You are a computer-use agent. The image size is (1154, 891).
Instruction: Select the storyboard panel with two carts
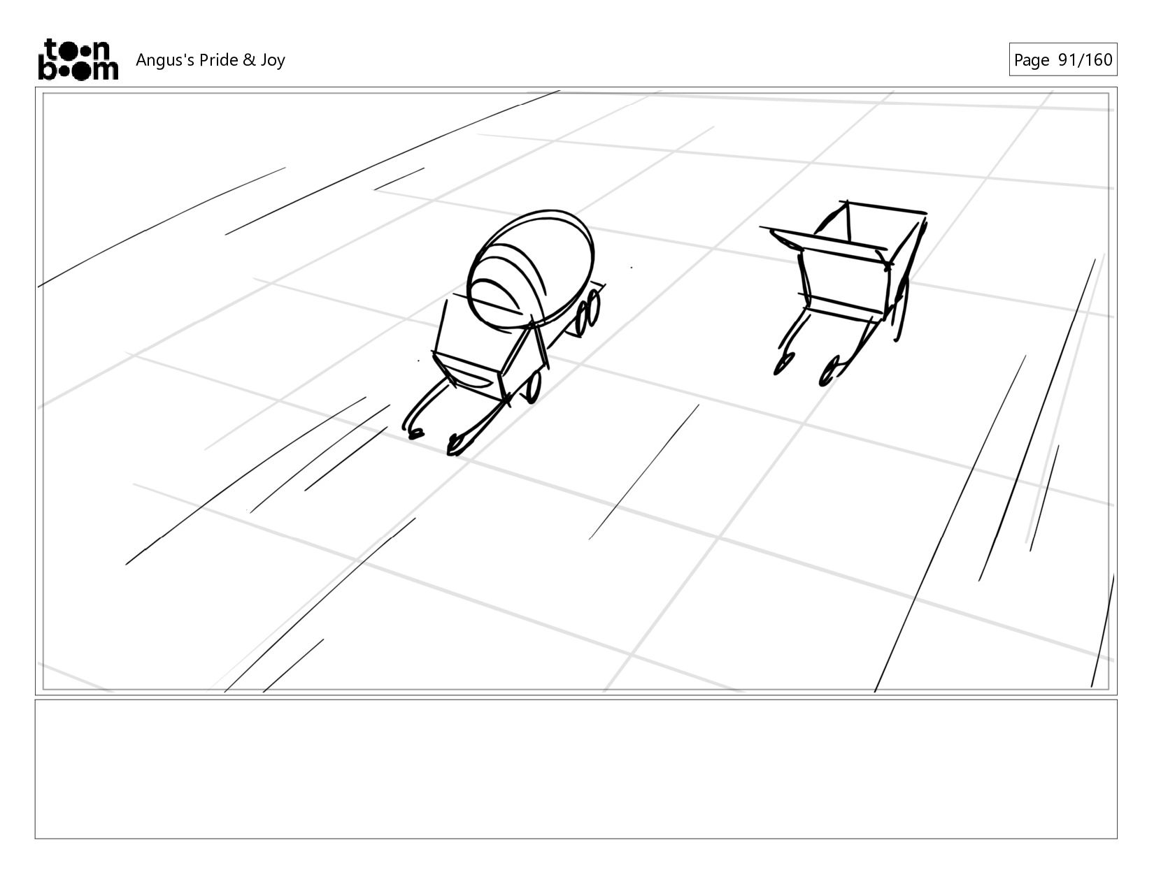click(x=576, y=391)
